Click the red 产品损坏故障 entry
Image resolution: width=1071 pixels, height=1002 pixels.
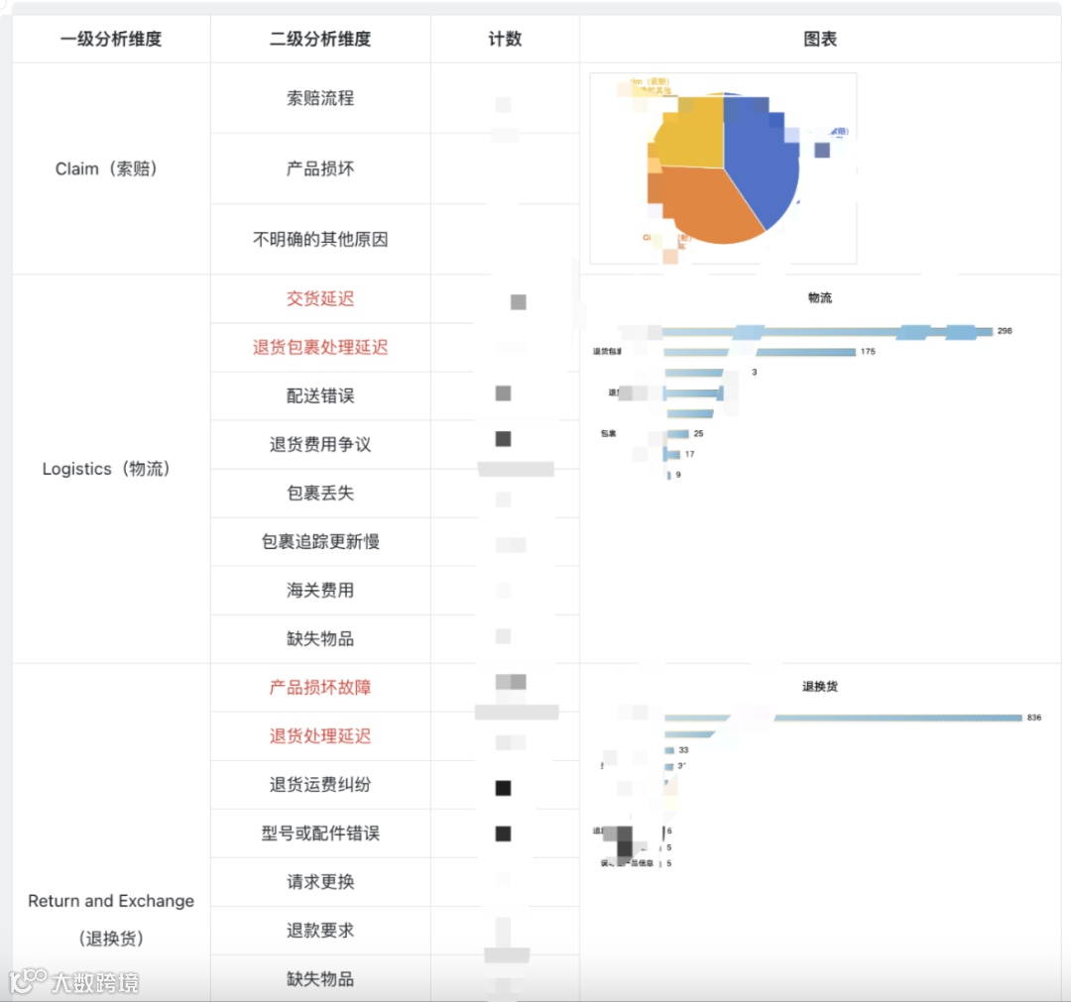(x=320, y=688)
